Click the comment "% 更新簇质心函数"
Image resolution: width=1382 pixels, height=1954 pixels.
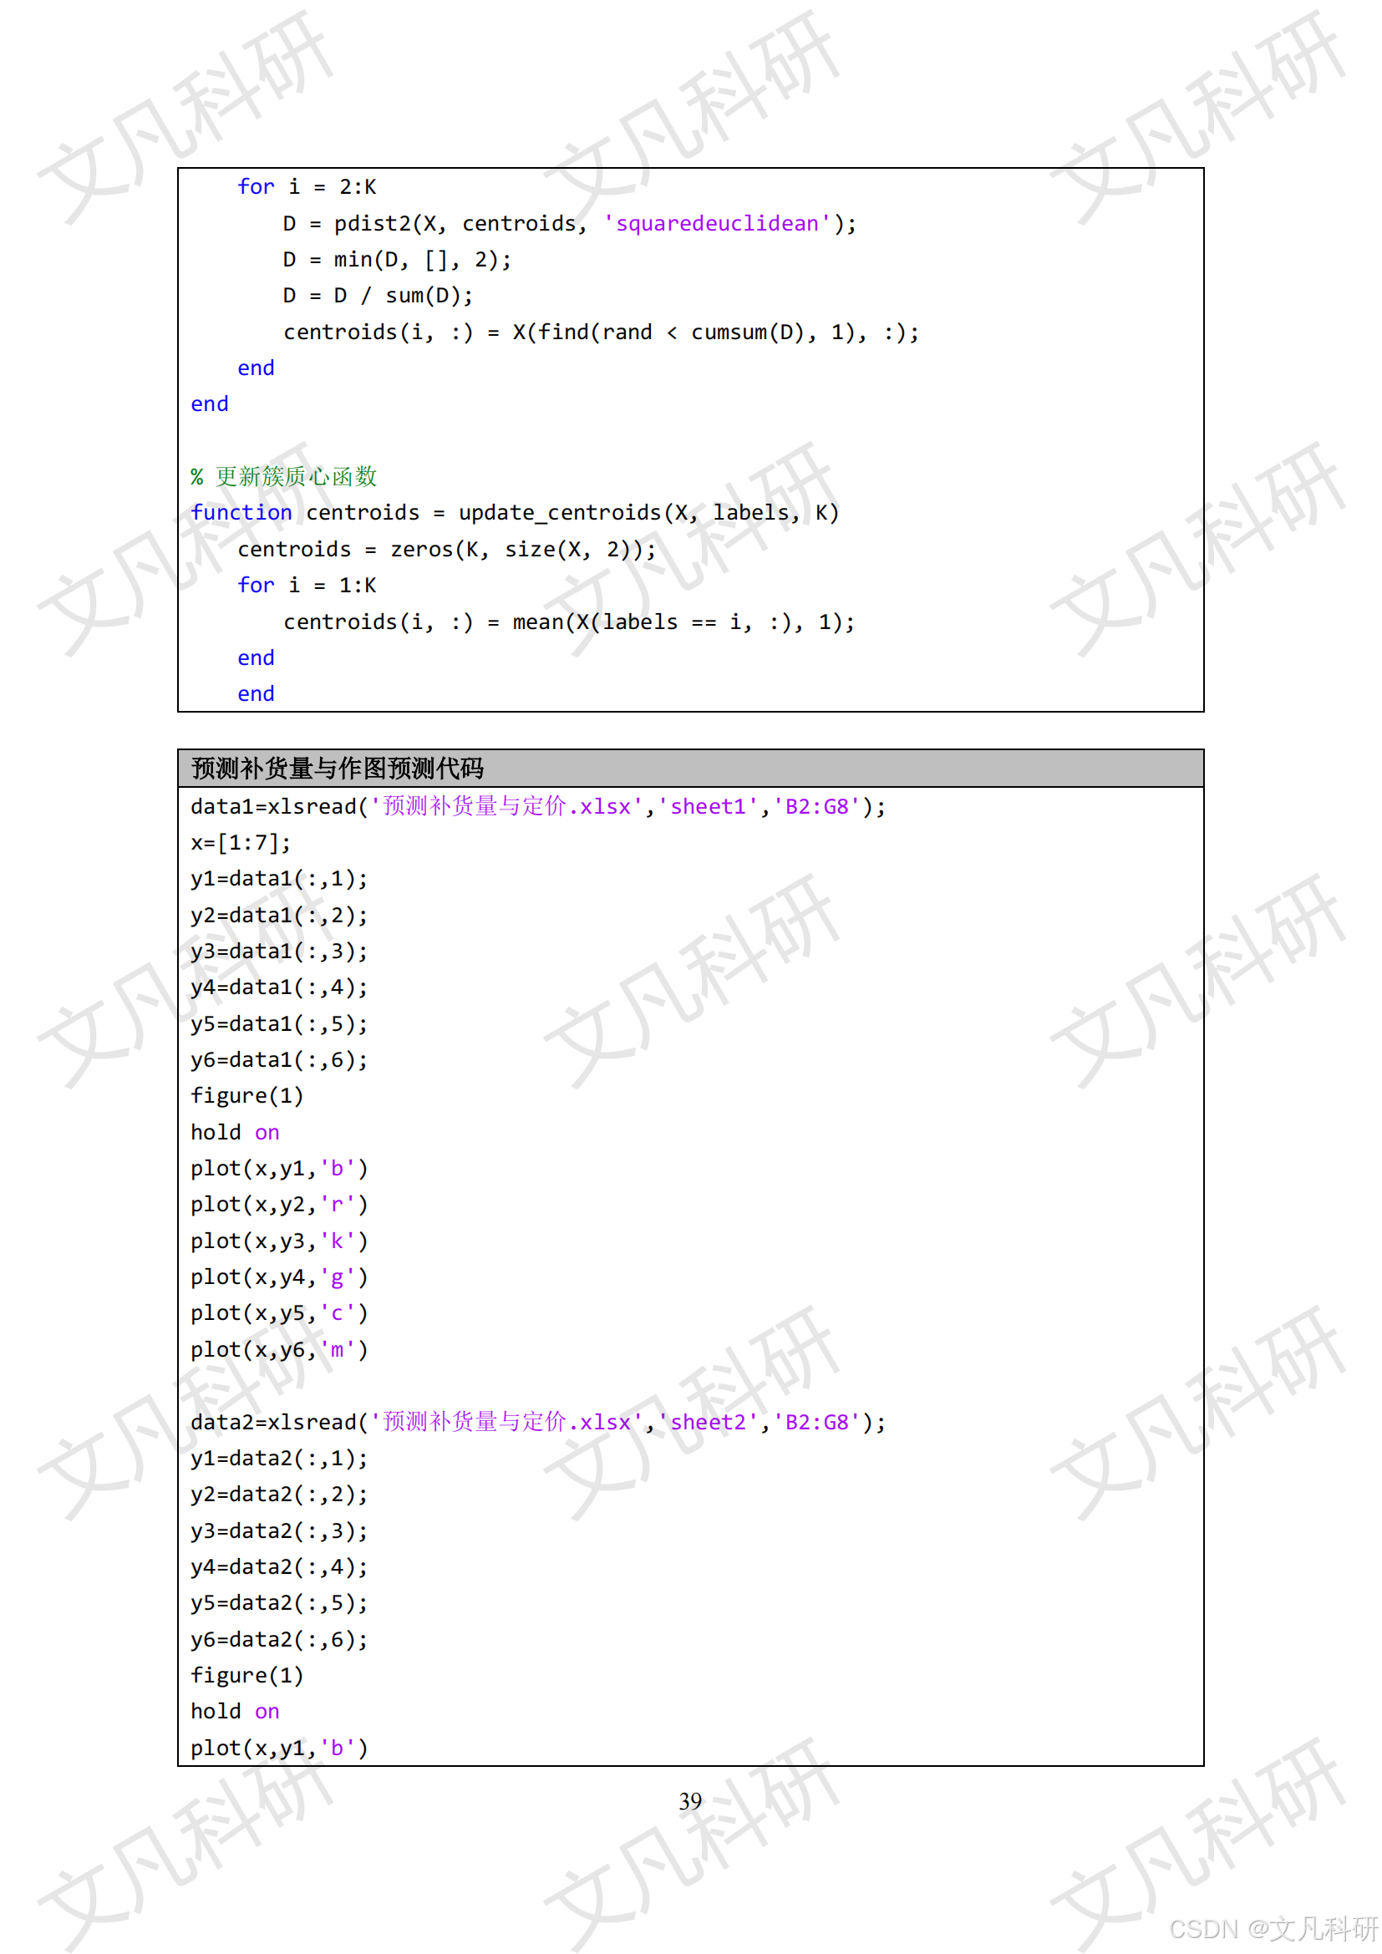(x=283, y=476)
